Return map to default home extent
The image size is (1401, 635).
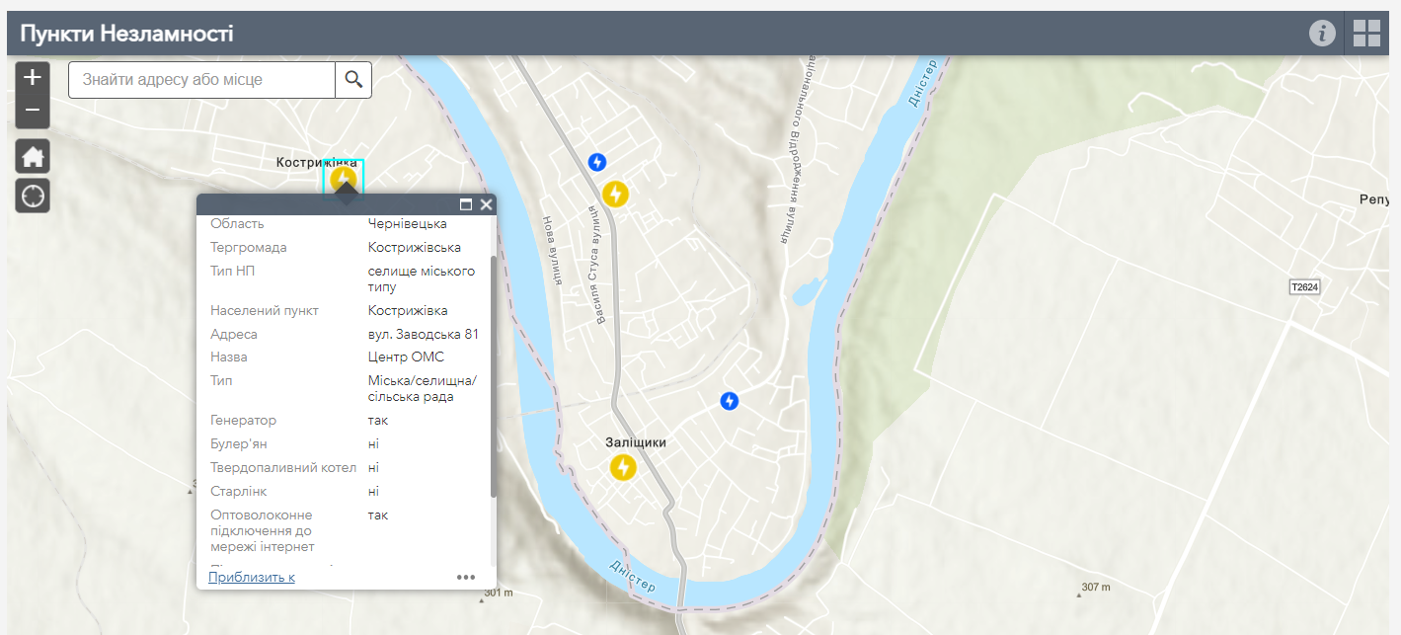(33, 156)
